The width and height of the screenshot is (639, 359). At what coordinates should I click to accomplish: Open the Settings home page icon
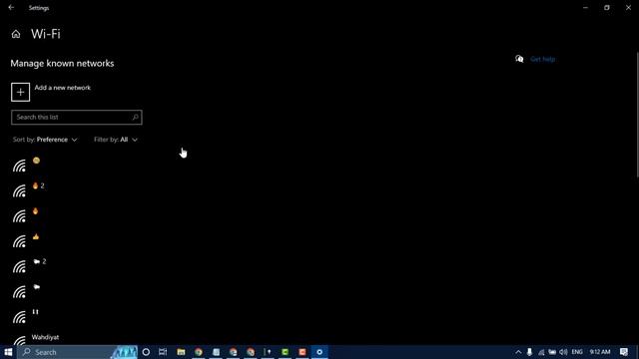tap(16, 34)
